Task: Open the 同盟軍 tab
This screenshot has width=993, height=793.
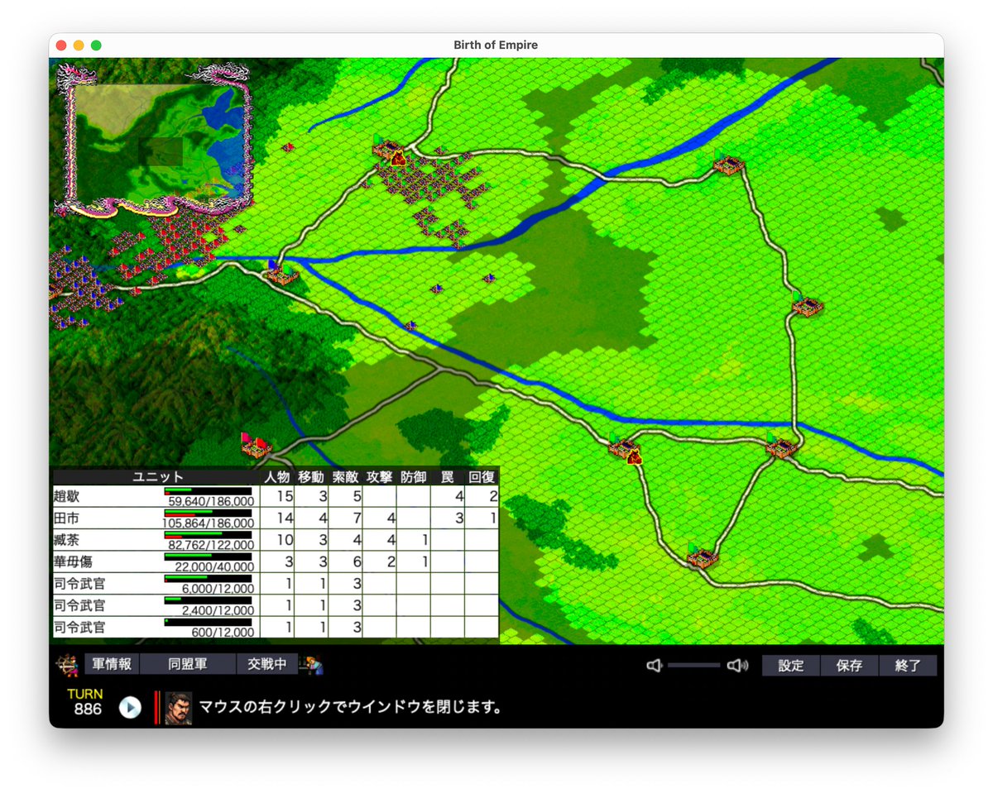Action: click(188, 664)
